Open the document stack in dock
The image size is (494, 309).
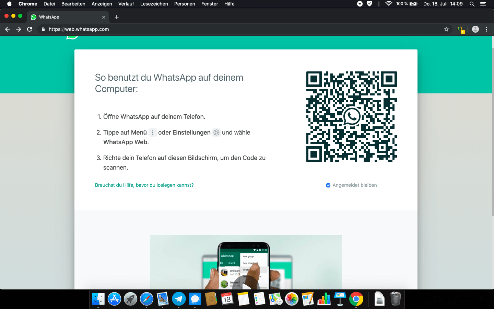[x=379, y=299]
